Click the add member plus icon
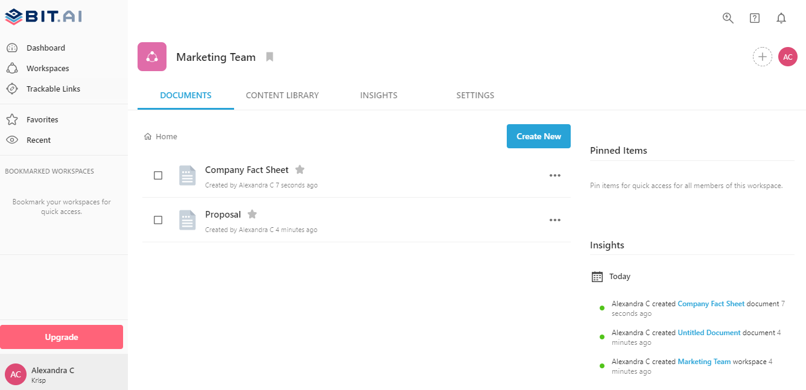Screen dimensions: 806x390 pyautogui.click(x=763, y=57)
